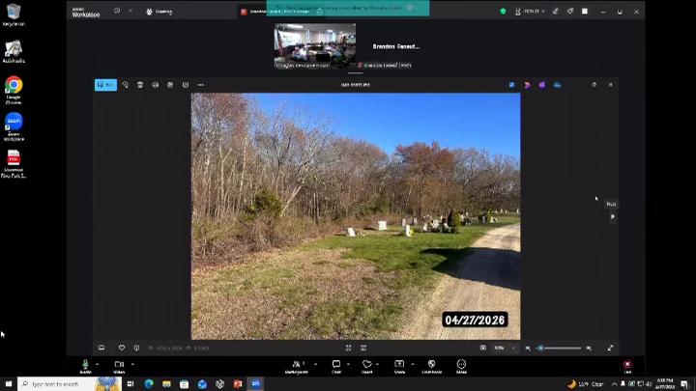This screenshot has width=696, height=391.
Task: Click the React button in Zoom toolbar
Action: pos(366,365)
